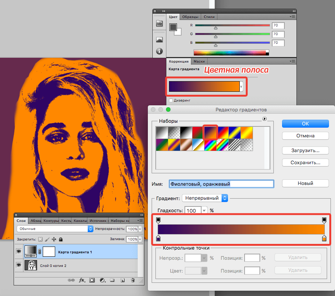
Task: Open the Histogram panel icon
Action: pos(159,40)
